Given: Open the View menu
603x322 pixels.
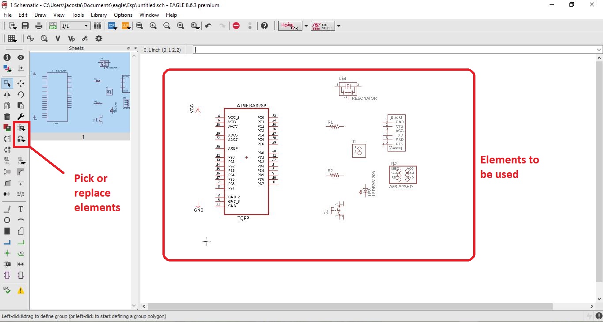Looking at the screenshot, I should pos(59,15).
